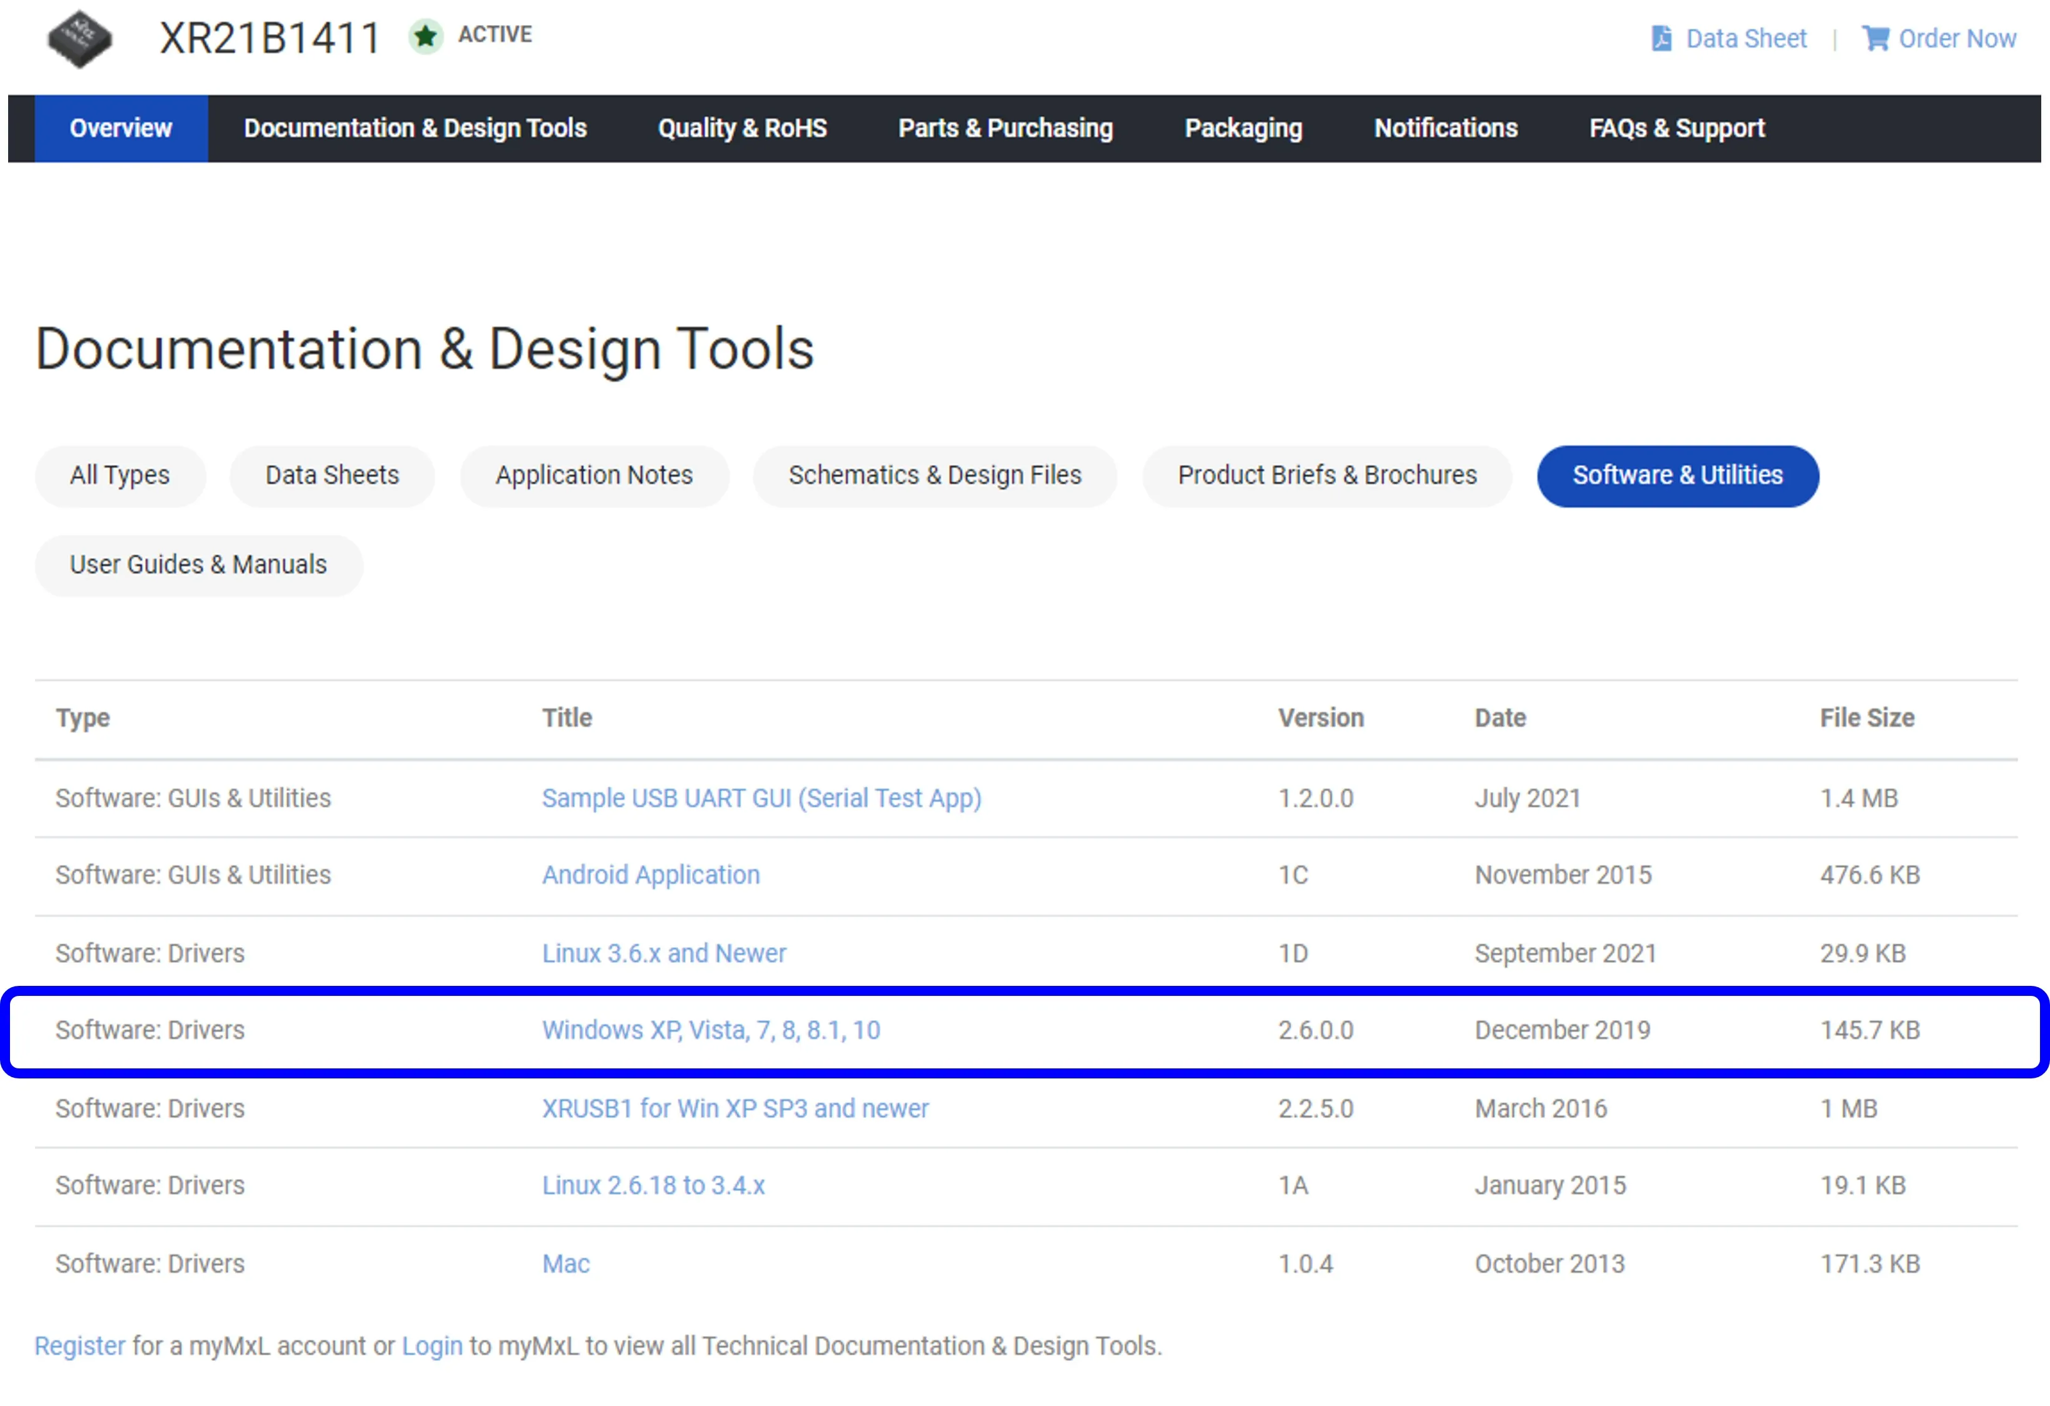Screen dimensions: 2050x1406
Task: Filter by All Types
Action: [x=120, y=475]
